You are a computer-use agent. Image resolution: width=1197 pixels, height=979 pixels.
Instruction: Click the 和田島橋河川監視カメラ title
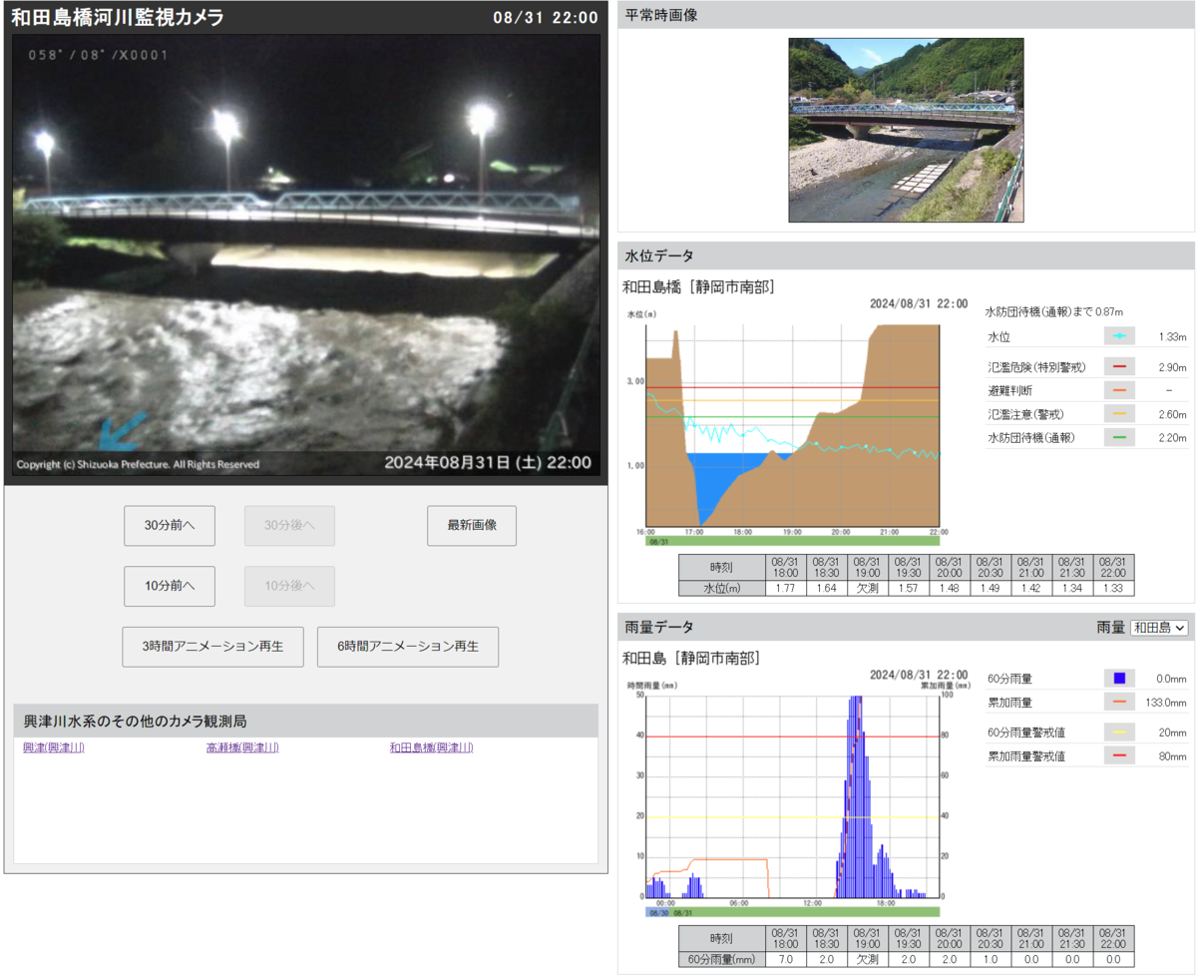pos(118,17)
